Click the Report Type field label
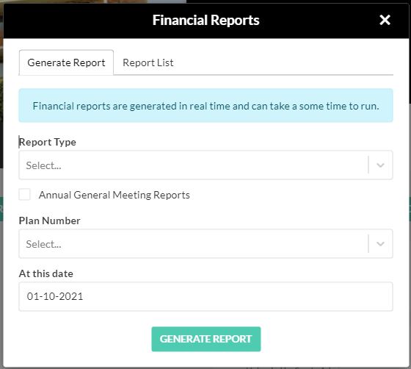This screenshot has height=369, width=411. pyautogui.click(x=48, y=143)
